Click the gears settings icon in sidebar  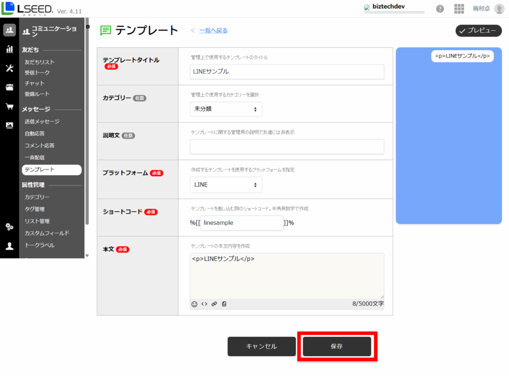9,227
